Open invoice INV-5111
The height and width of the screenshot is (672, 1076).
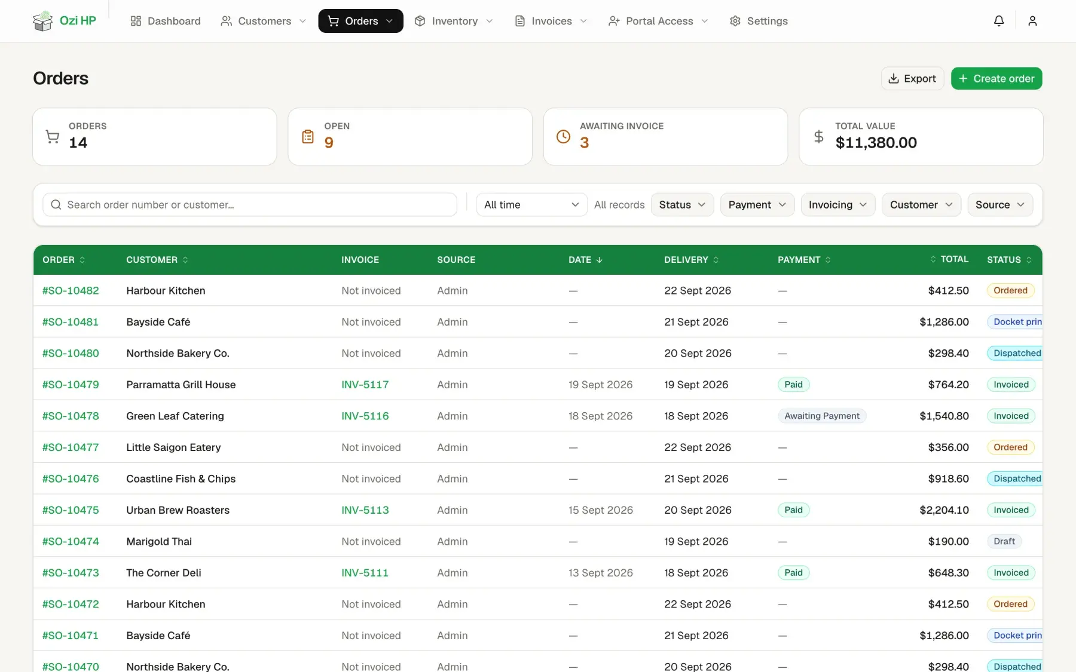pyautogui.click(x=365, y=573)
